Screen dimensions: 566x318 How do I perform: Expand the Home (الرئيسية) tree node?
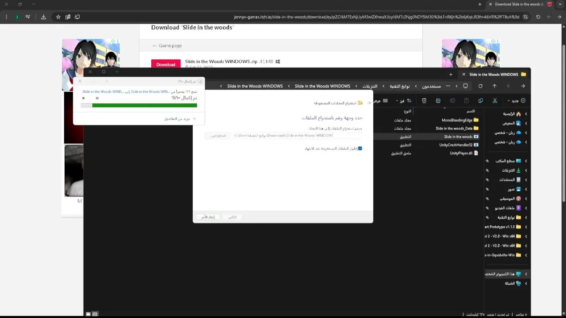click(x=526, y=114)
